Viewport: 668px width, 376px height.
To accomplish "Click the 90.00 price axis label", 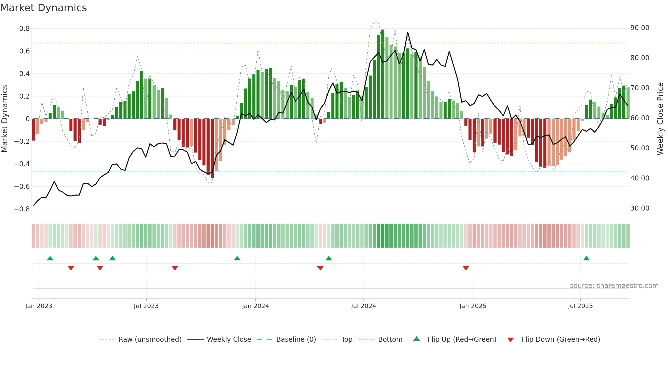I will (640, 28).
